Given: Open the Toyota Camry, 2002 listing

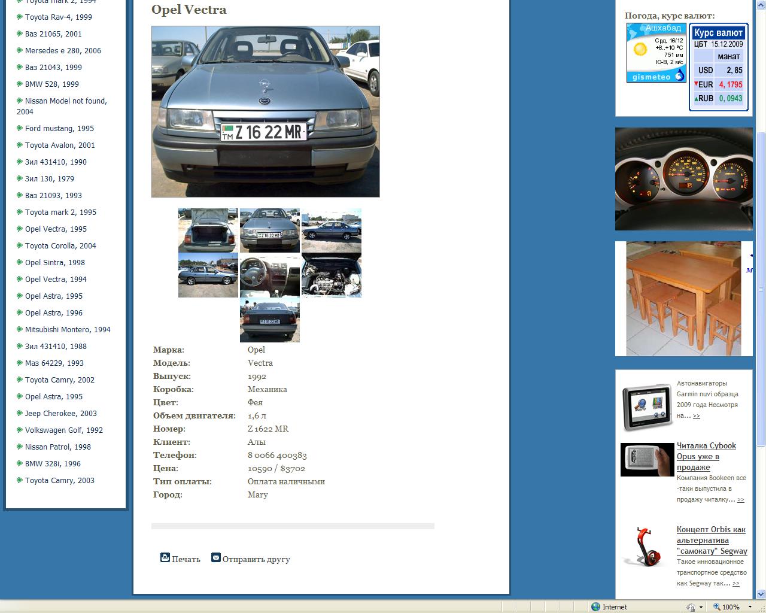Looking at the screenshot, I should 60,380.
